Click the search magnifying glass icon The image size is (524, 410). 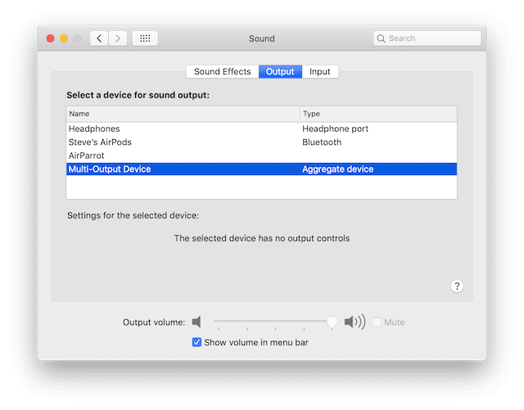[x=382, y=38]
